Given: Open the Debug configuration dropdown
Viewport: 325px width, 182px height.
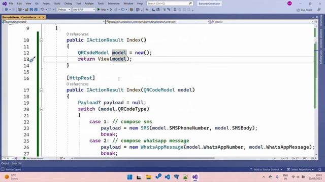Looking at the screenshot, I should [x=64, y=10].
